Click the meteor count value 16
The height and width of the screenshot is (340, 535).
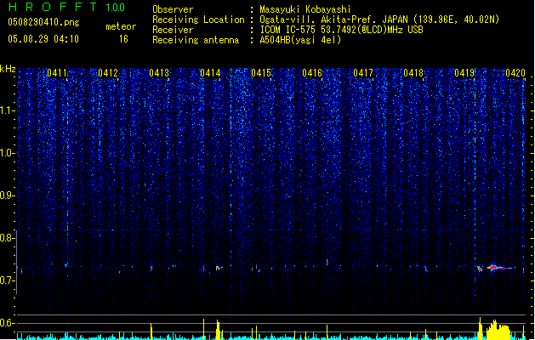(123, 39)
